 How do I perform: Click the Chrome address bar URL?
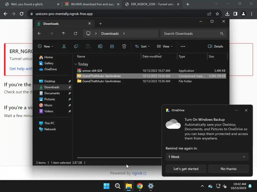click(64, 14)
